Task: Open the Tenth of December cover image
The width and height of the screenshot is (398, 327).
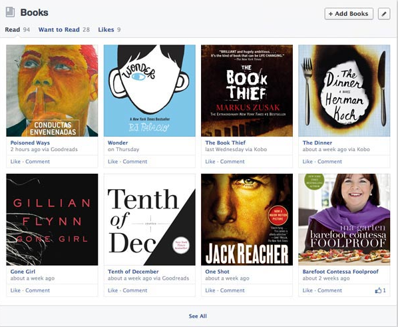Action: [150, 220]
